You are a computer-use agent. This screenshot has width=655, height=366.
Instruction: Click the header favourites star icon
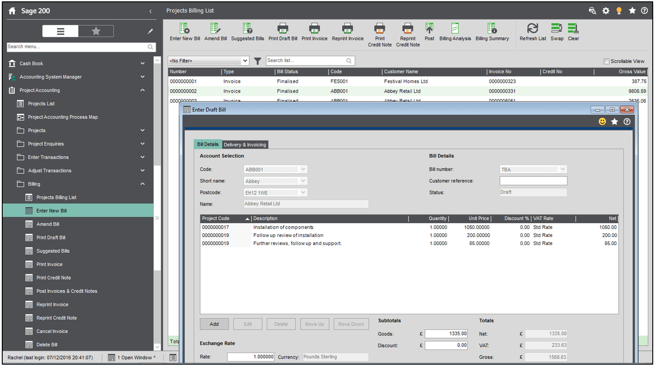coord(632,11)
